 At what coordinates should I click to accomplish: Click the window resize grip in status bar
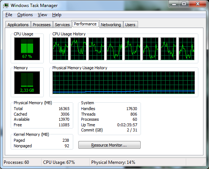point(204,164)
